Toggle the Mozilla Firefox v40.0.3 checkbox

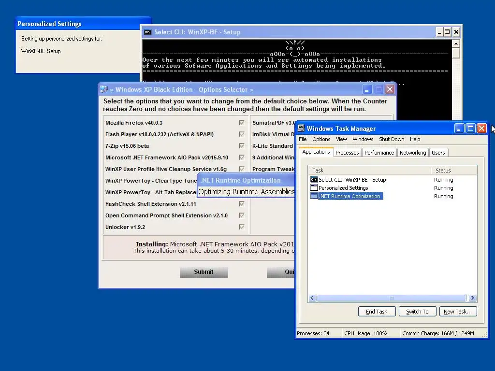[242, 123]
